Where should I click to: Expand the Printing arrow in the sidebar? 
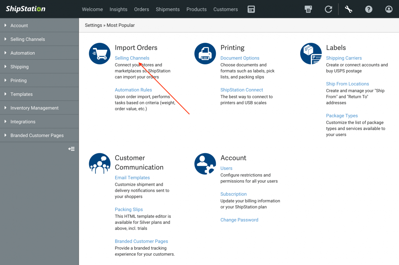pyautogui.click(x=5, y=80)
